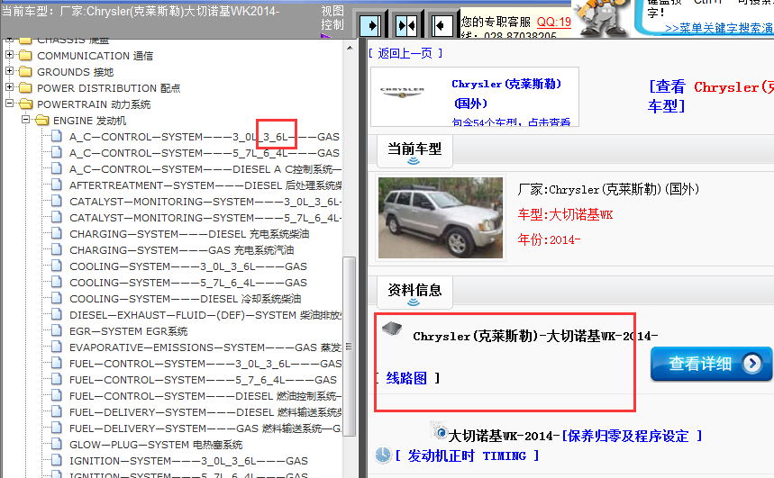Open CHARGING-SYSTEM DIESEL 充电系统柴油 entry
The image size is (774, 478).
189,234
